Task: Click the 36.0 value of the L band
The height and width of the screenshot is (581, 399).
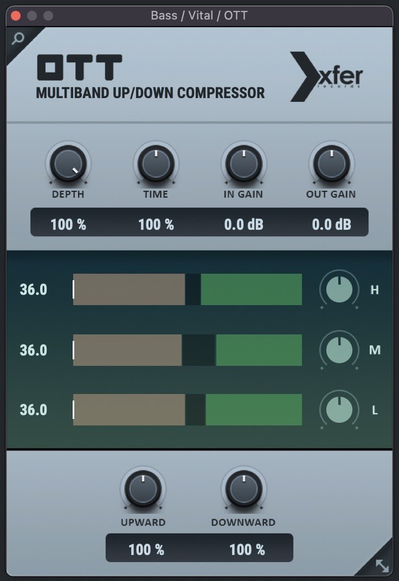Action: tap(34, 410)
